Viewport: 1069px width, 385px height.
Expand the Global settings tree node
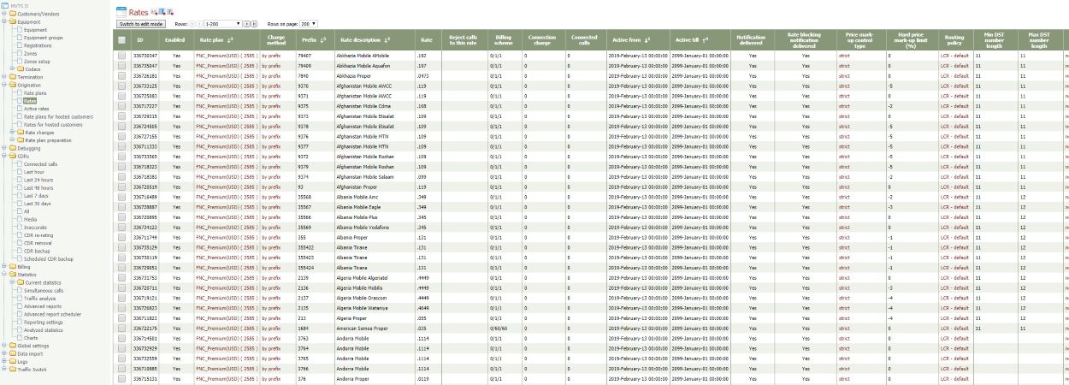click(x=4, y=346)
